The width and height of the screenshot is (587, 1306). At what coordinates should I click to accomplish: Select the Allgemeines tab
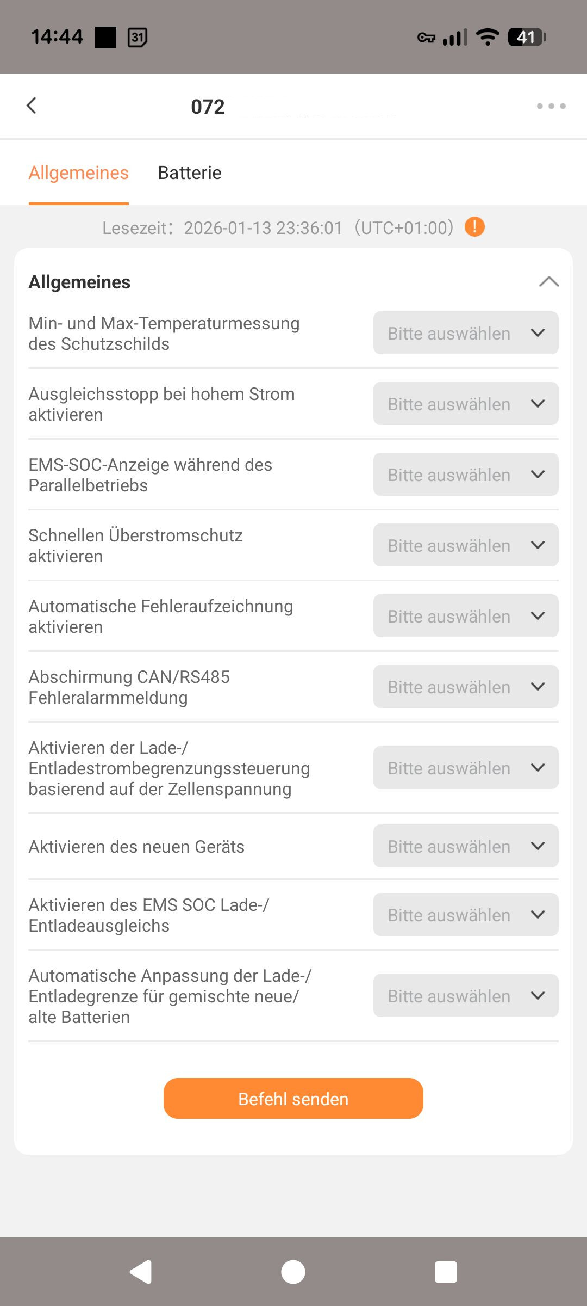(79, 173)
